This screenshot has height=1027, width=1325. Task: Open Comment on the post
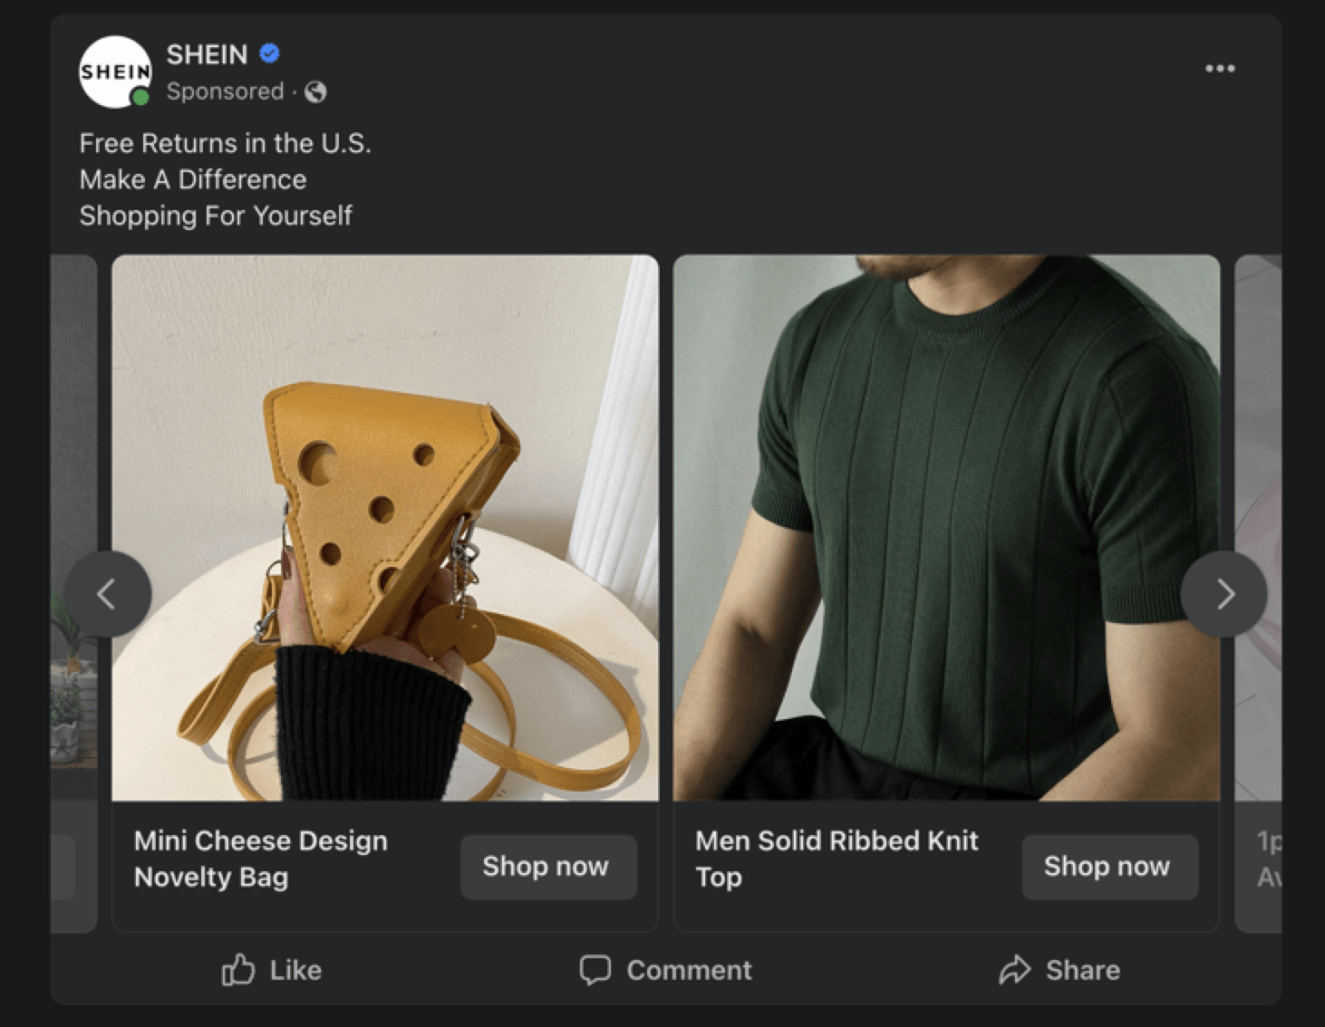coord(666,970)
